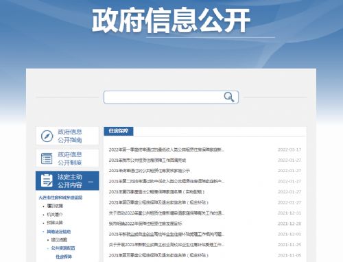The width and height of the screenshot is (343, 262).
Task: Open the article dated 2021-12-28
Action: coord(145,224)
